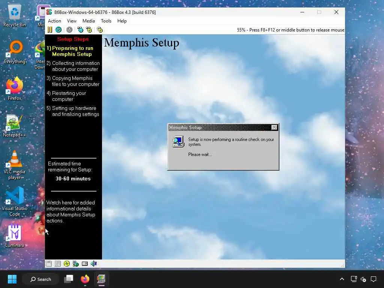The height and width of the screenshot is (288, 384).
Task: Open Task View from the taskbar
Action: coord(69,279)
